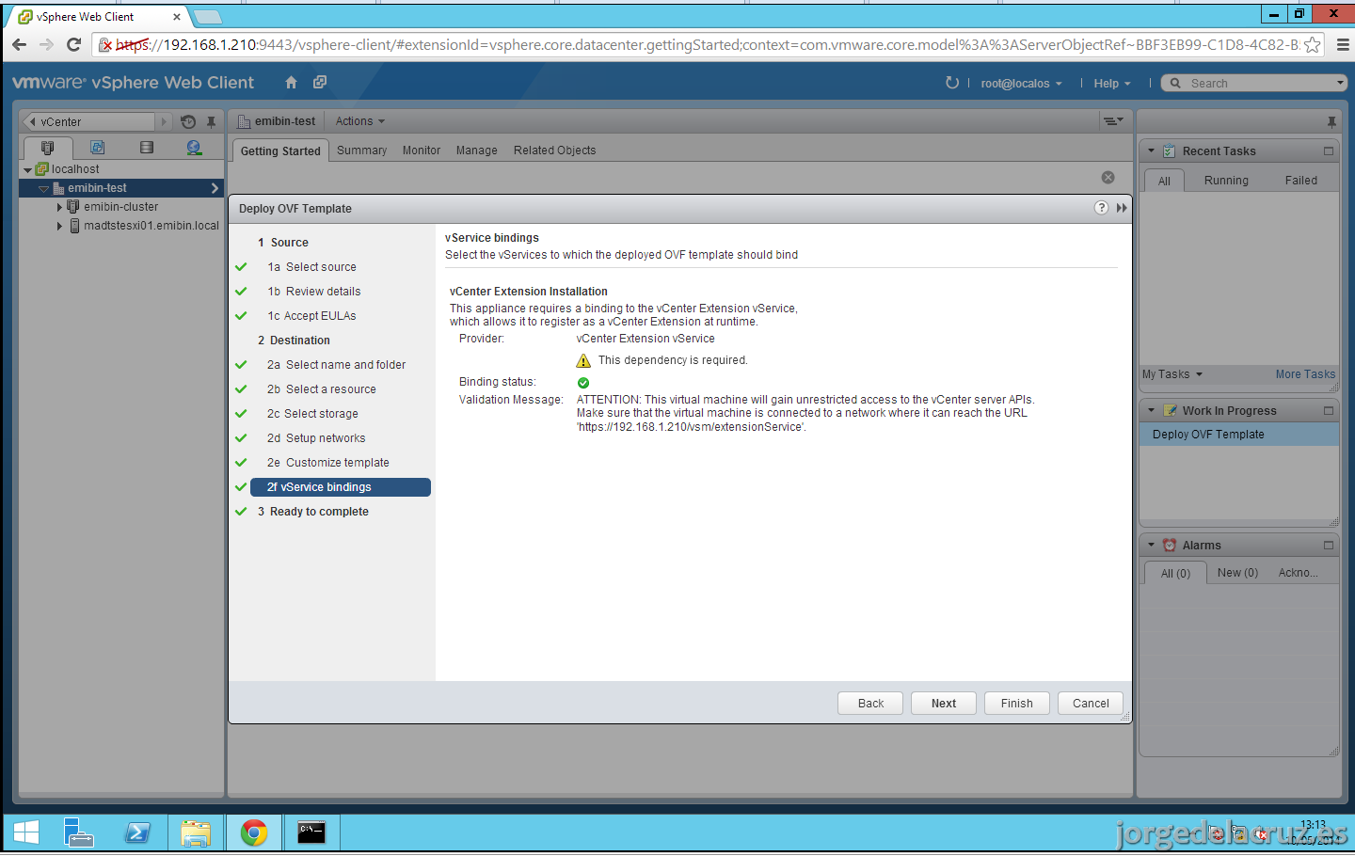1355x856 pixels.
Task: Switch to the Summary tab
Action: tap(362, 151)
